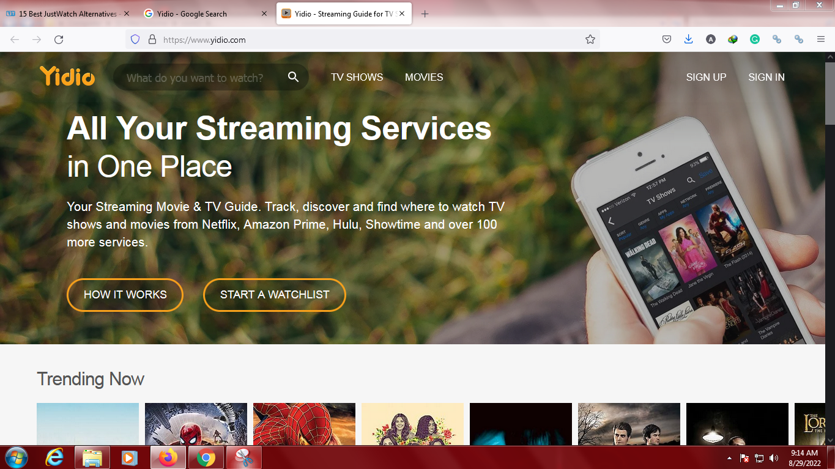The height and width of the screenshot is (469, 835).
Task: Open the Windows Start button
Action: click(16, 457)
